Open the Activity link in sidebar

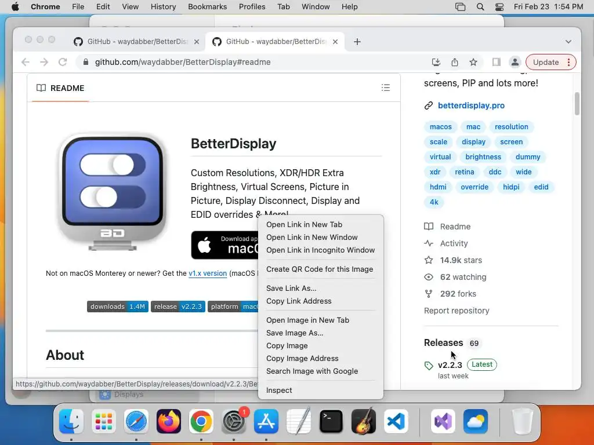454,243
